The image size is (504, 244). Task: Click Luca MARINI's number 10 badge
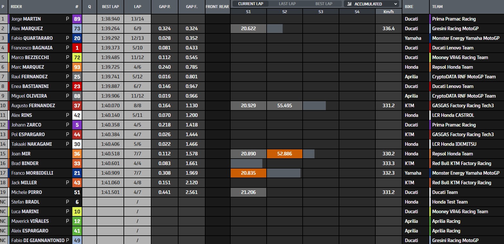pyautogui.click(x=77, y=212)
